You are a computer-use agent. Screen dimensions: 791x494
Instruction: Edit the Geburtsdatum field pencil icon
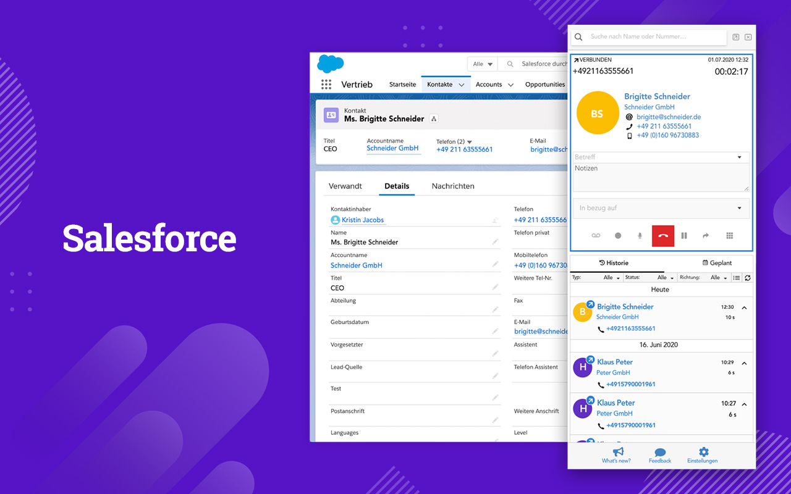pos(495,332)
